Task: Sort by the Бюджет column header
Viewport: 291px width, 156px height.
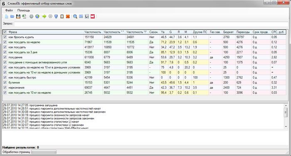Action: 229,32
